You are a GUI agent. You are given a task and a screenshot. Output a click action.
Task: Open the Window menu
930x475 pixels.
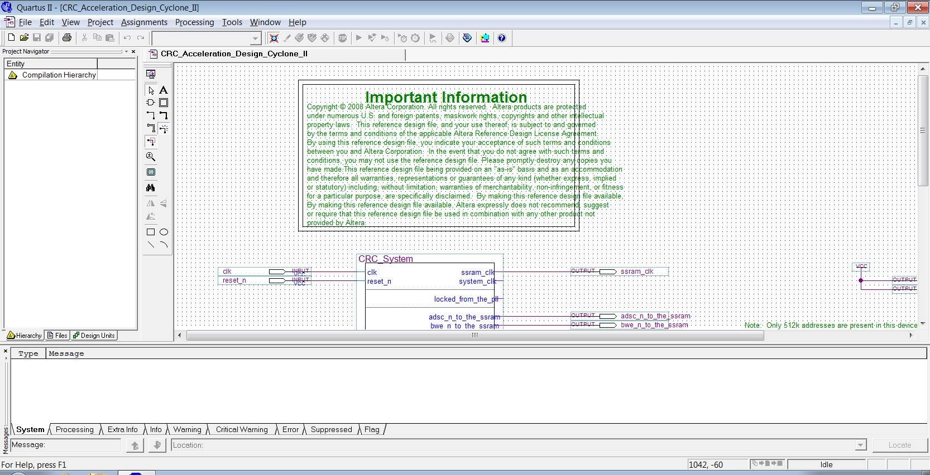[x=265, y=22]
